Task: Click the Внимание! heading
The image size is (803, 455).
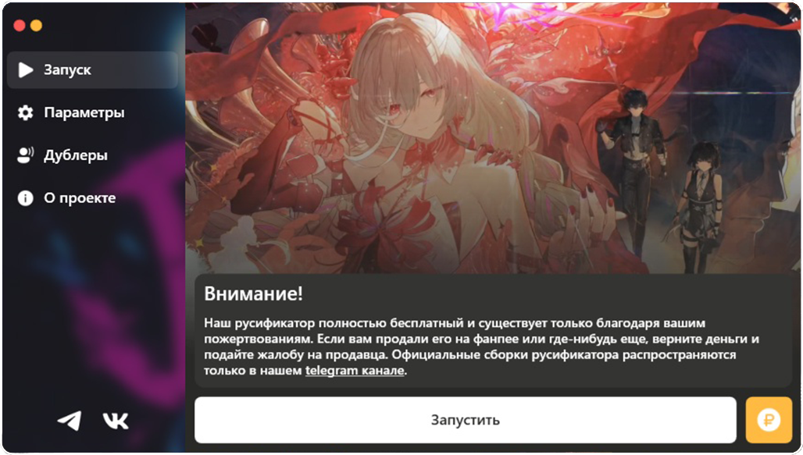Action: coord(254,293)
